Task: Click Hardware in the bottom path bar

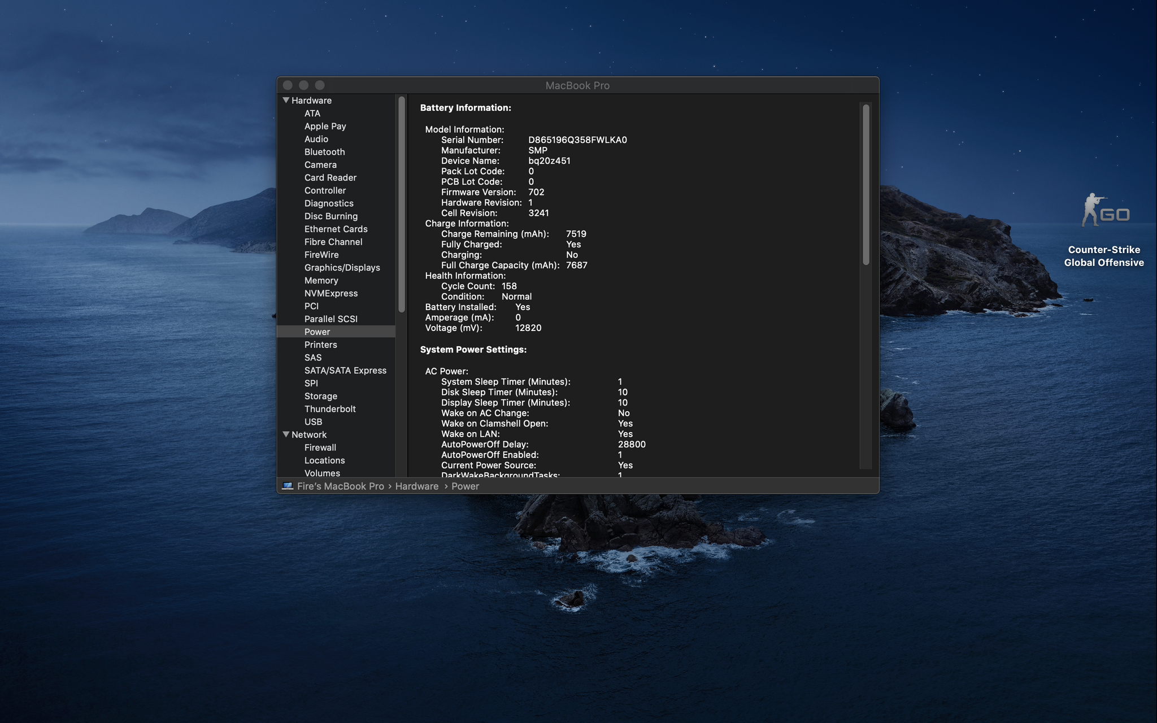Action: click(x=416, y=486)
